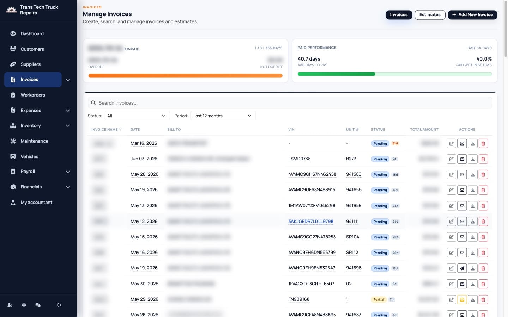Screen dimensions: 508x317
Task: Click the orange unpaid progress bar
Action: tap(185, 76)
